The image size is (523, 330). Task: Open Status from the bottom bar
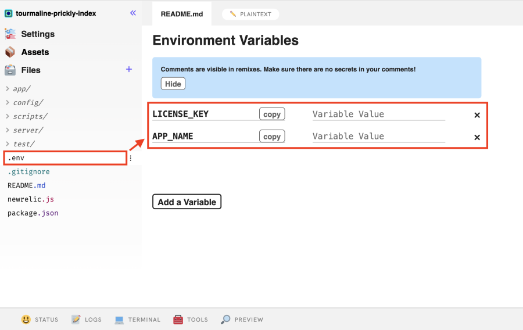(x=40, y=320)
